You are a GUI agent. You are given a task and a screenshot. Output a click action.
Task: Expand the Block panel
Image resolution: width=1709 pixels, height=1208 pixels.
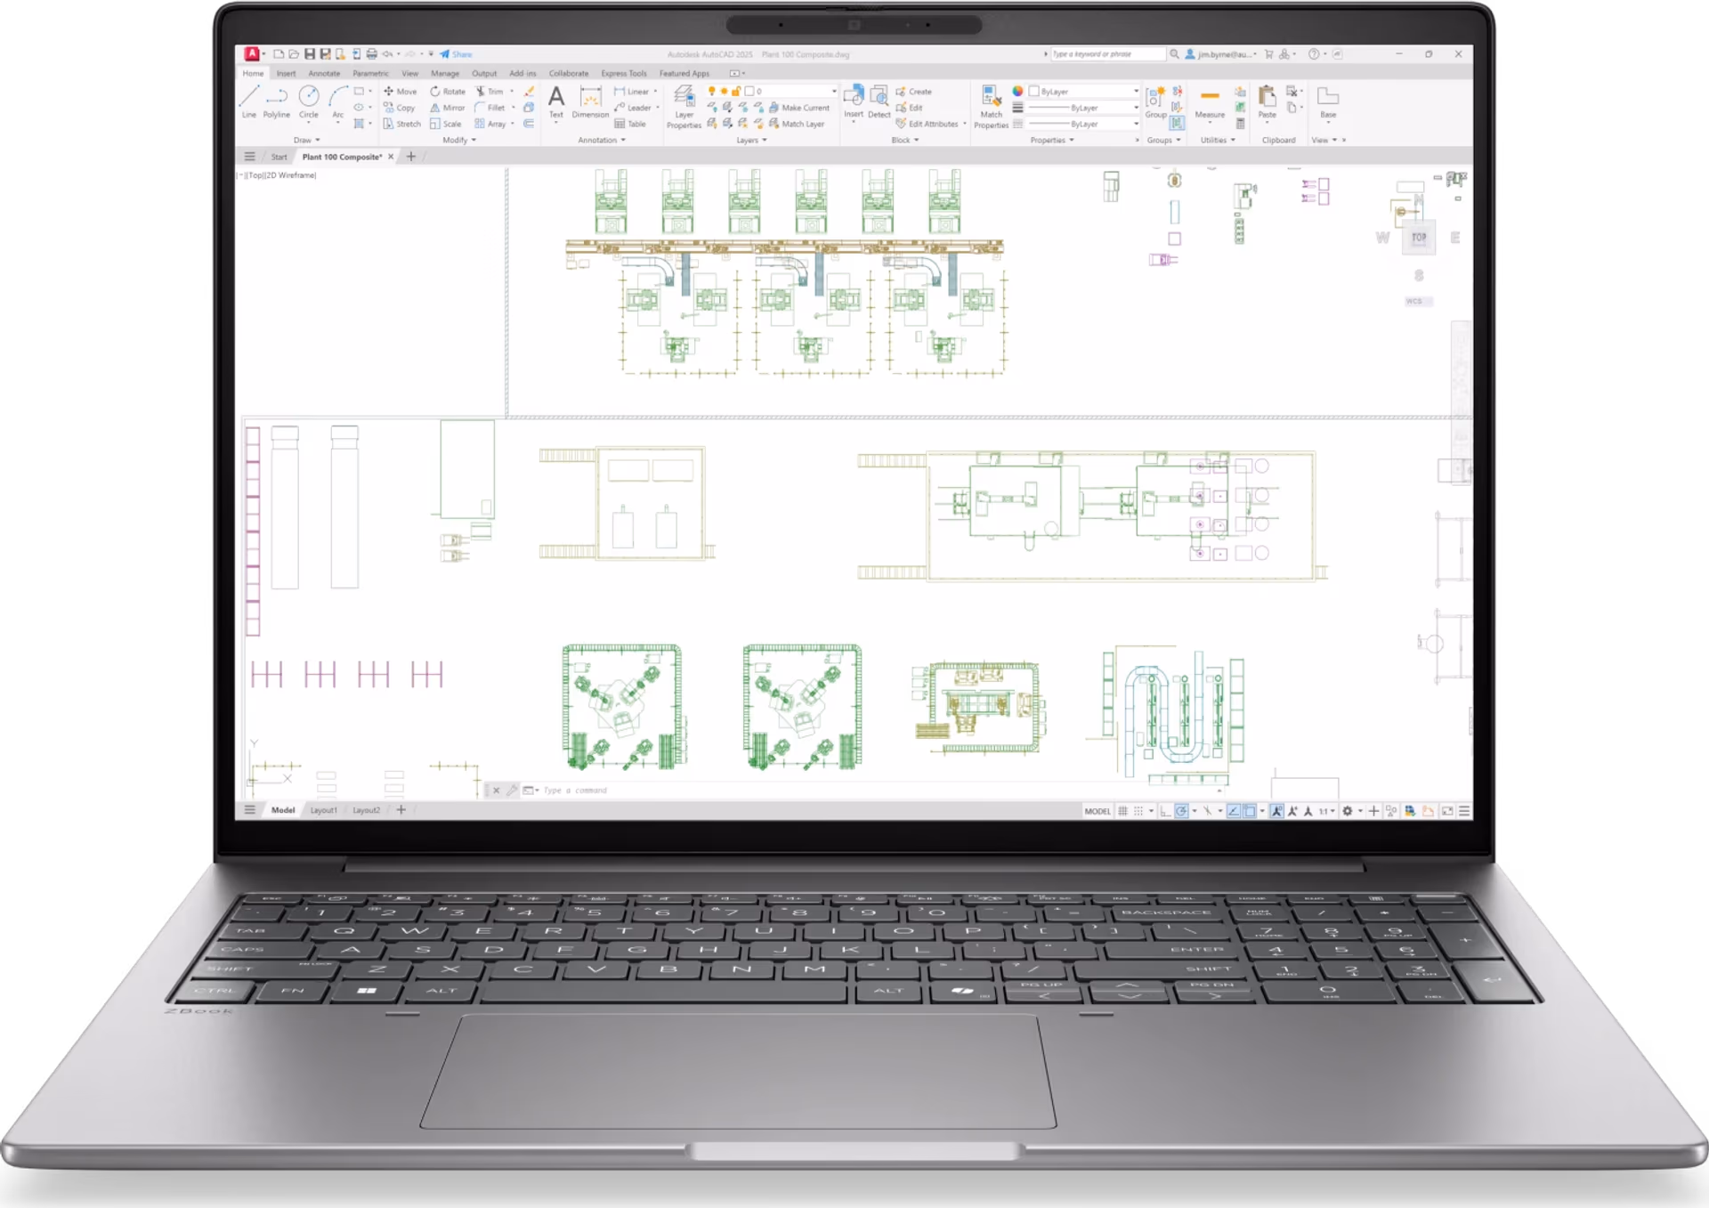(x=905, y=140)
